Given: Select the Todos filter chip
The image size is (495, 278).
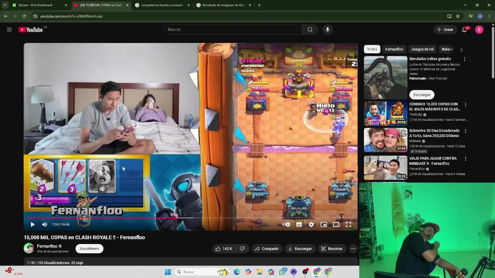Looking at the screenshot, I should pos(372,49).
